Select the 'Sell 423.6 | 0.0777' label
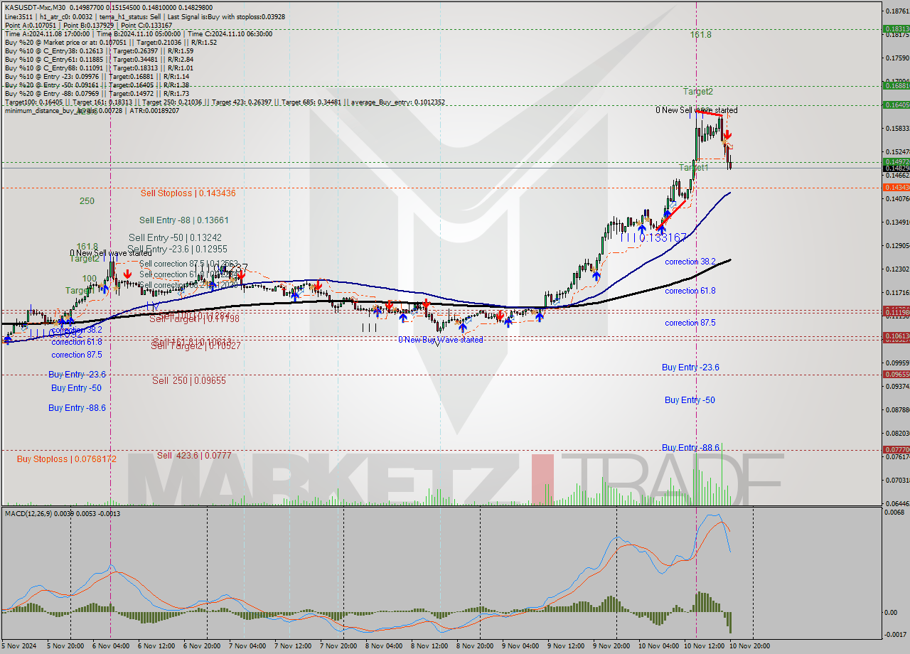910x654 pixels. [x=194, y=455]
